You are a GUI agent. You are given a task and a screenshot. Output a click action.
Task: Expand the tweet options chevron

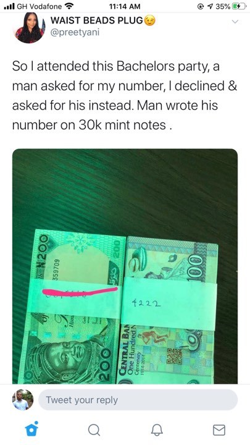pyautogui.click(x=235, y=22)
